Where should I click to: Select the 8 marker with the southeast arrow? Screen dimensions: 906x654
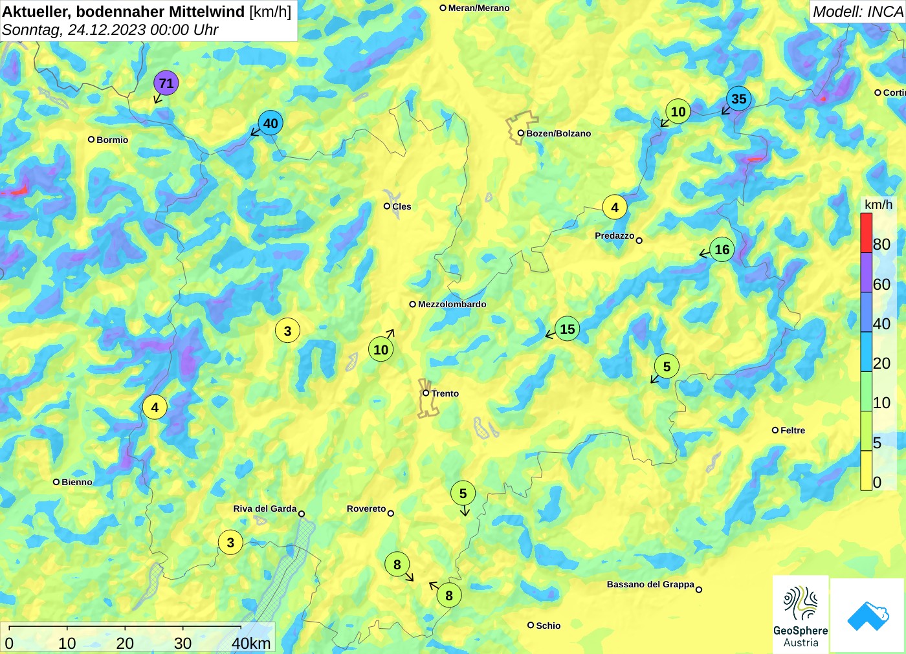coord(397,565)
